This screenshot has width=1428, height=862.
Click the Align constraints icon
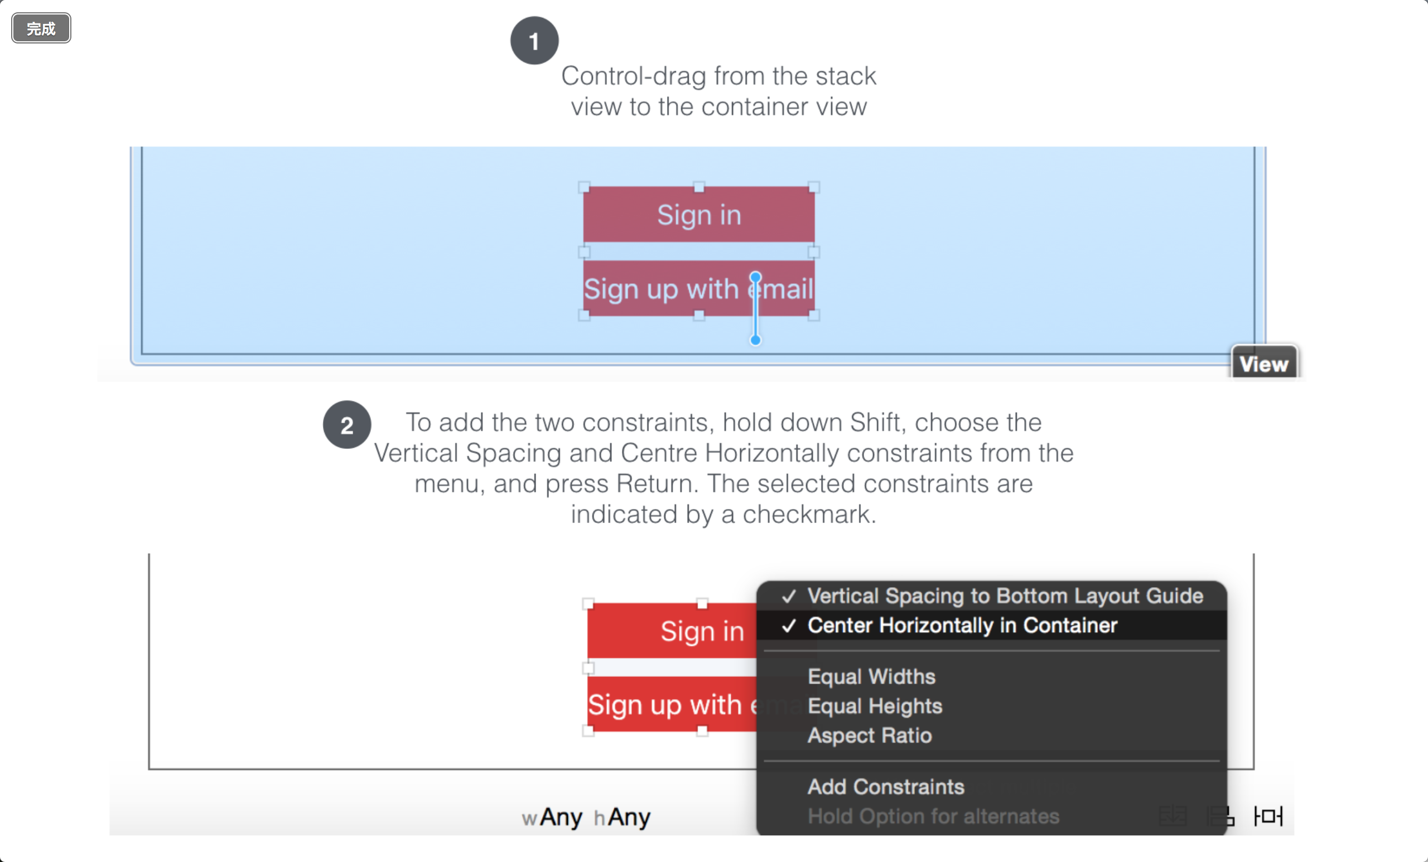point(1220,816)
